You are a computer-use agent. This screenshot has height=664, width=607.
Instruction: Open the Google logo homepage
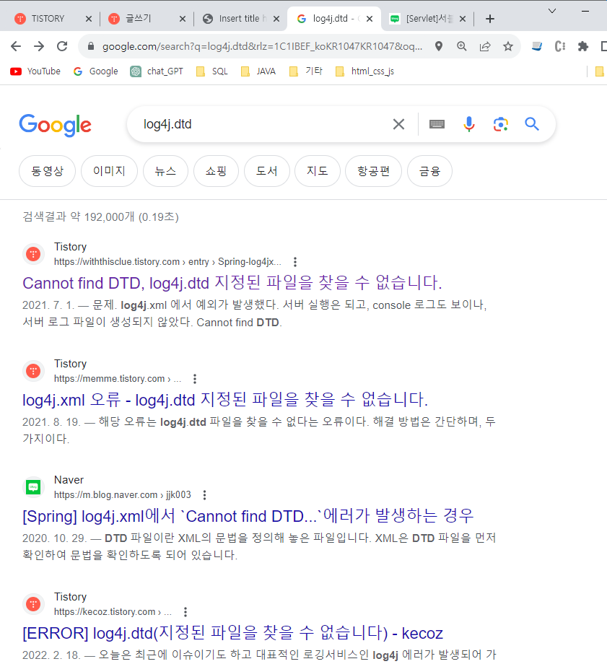(x=55, y=125)
